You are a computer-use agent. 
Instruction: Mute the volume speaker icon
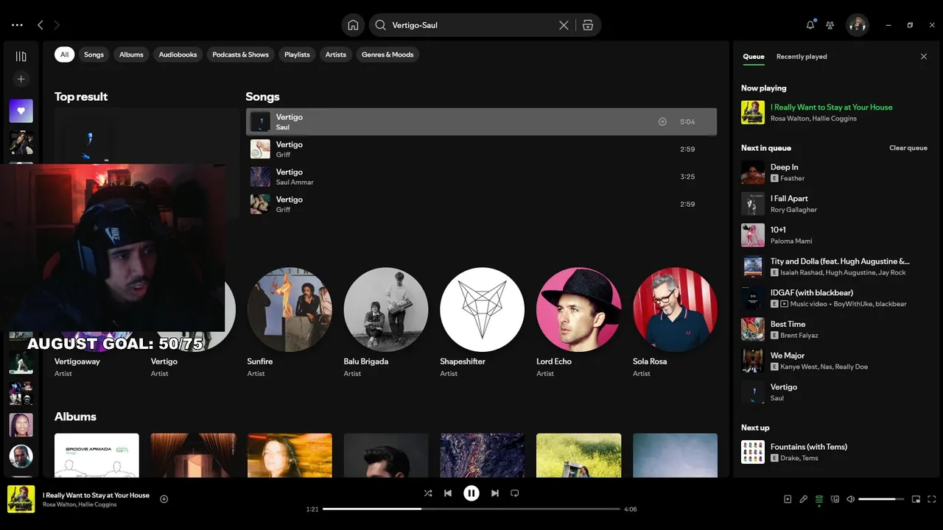coord(851,499)
